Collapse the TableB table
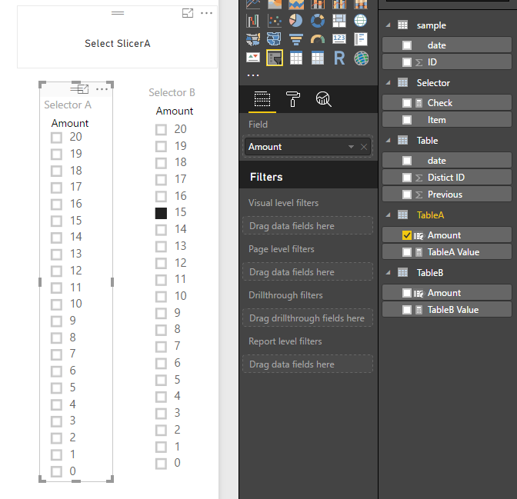517x499 pixels. [x=389, y=273]
